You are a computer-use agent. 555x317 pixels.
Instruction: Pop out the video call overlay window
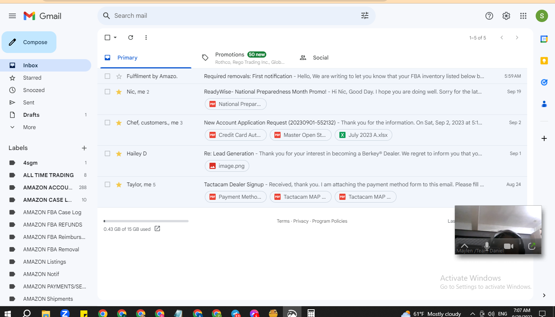pos(532,246)
